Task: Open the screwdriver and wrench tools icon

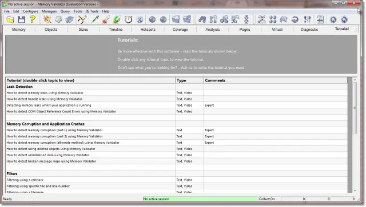Action: (x=82, y=19)
